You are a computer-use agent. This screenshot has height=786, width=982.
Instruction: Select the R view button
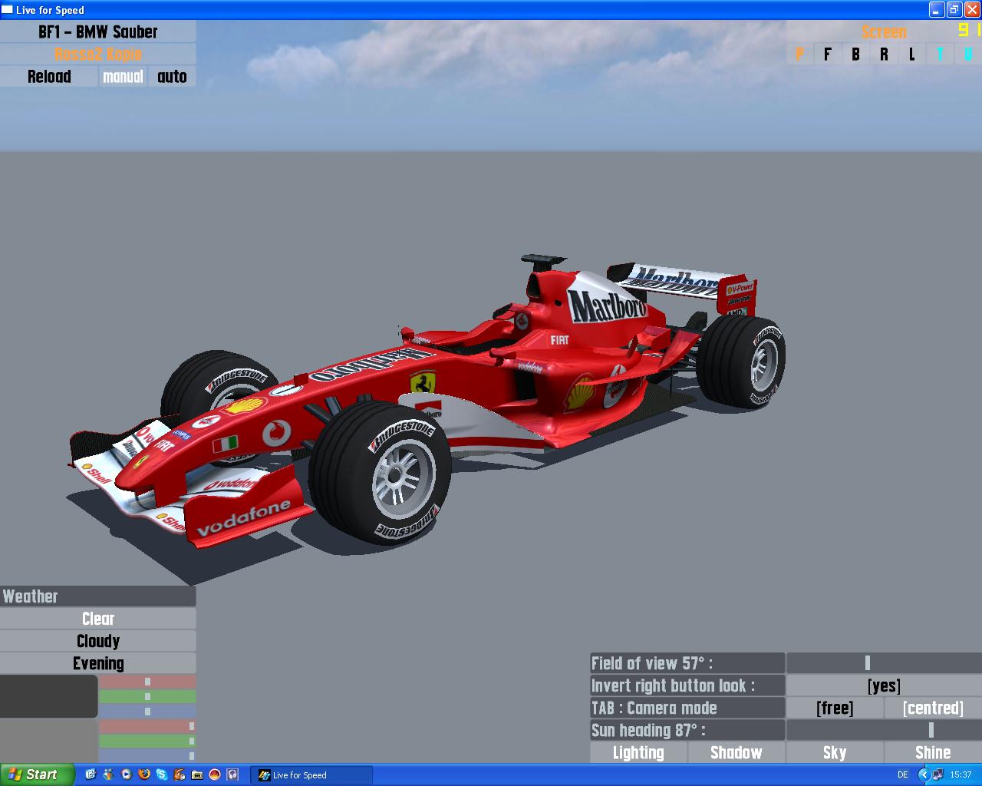[884, 54]
